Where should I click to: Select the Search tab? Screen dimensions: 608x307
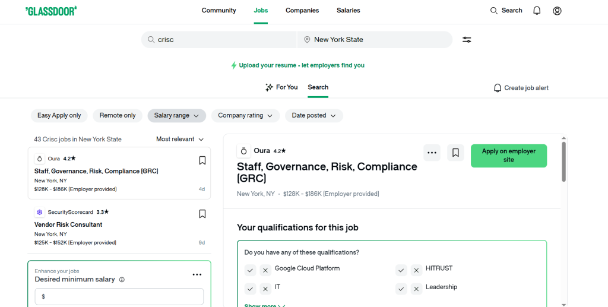click(318, 88)
